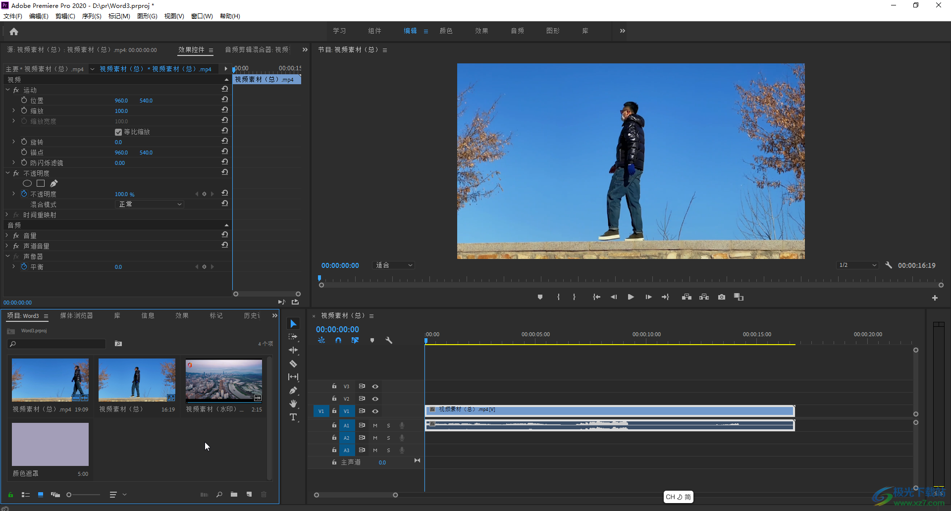The image size is (951, 511).
Task: Click Add Marker in program monitor
Action: click(x=540, y=297)
